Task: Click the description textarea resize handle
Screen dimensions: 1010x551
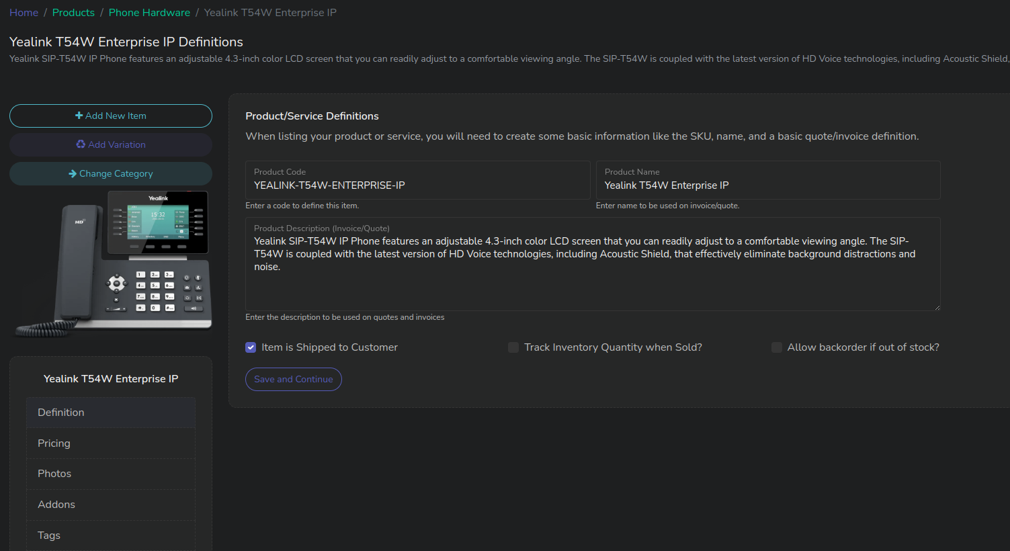Action: pyautogui.click(x=936, y=307)
